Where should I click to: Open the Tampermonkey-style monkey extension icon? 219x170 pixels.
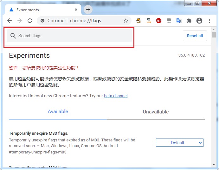point(138,21)
